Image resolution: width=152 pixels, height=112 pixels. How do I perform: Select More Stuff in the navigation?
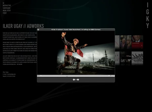pyautogui.click(x=7, y=10)
